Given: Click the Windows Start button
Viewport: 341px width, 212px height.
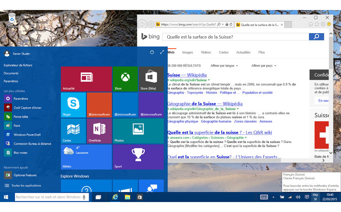Looking at the screenshot, I should click(6, 197).
